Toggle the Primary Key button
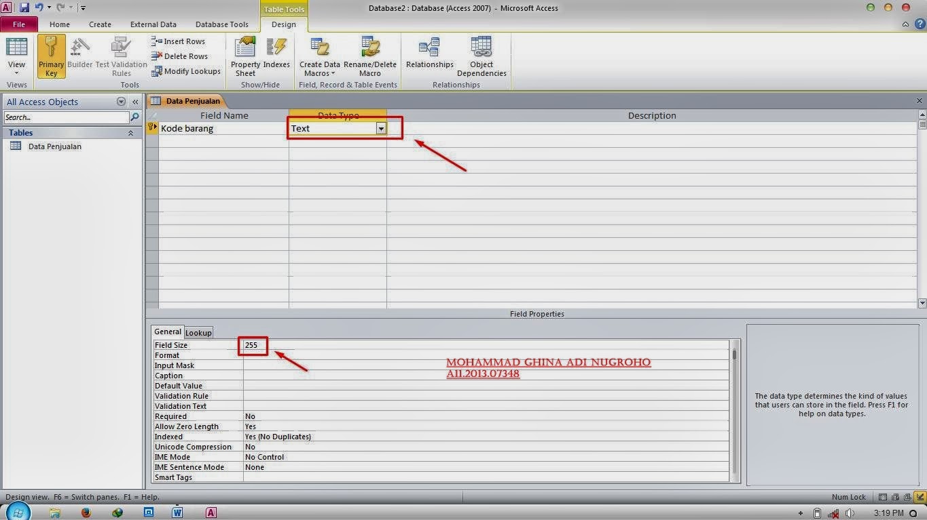The height and width of the screenshot is (520, 927). coord(52,57)
